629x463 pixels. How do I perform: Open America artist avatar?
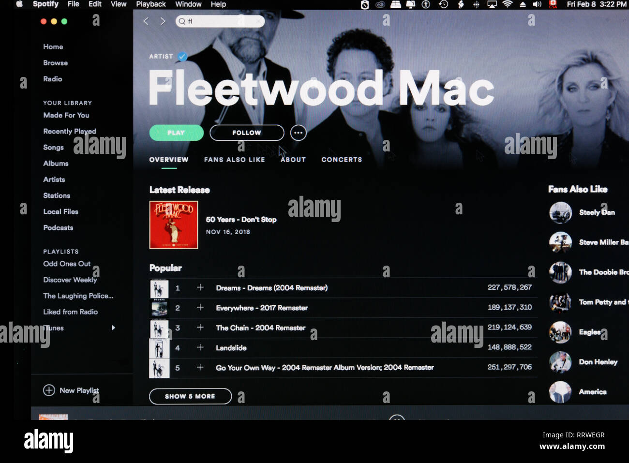(561, 392)
